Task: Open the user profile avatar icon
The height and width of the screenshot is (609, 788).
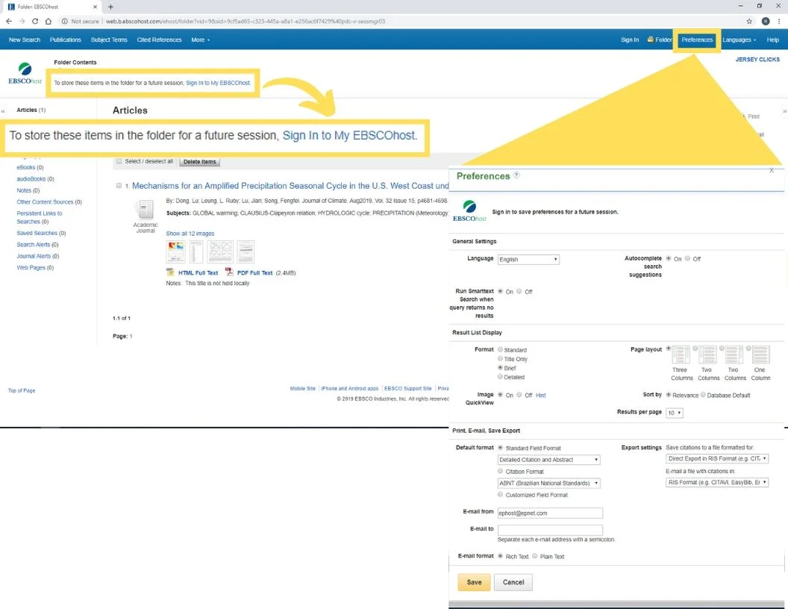Action: pos(766,21)
